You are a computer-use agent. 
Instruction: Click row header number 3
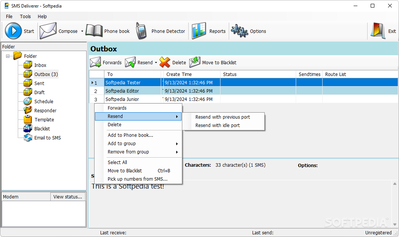(x=97, y=99)
